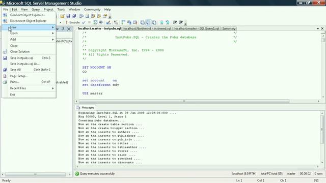Click the 'Query executed successfully' status icon
Image resolution: width=326 pixels, height=183 pixels.
coord(77,174)
